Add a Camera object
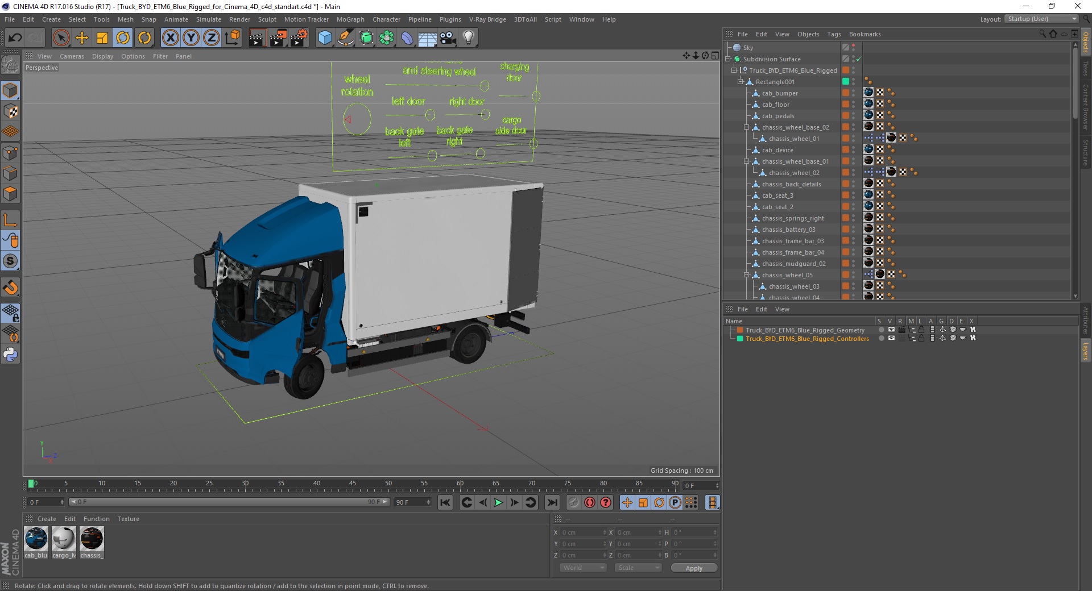 (x=448, y=38)
